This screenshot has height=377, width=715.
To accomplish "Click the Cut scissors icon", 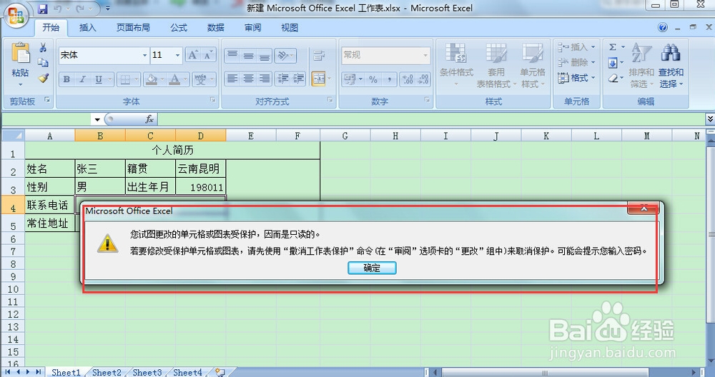I will coord(43,47).
